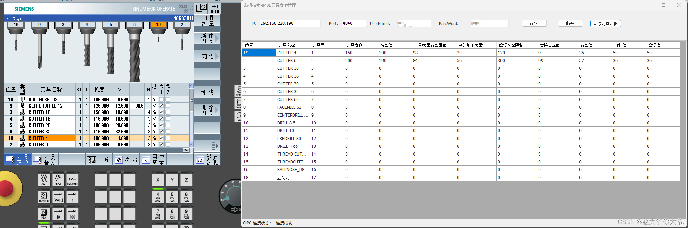The height and width of the screenshot is (228, 688).
Task: Switch to the 刀库 tab
Action: click(99, 160)
